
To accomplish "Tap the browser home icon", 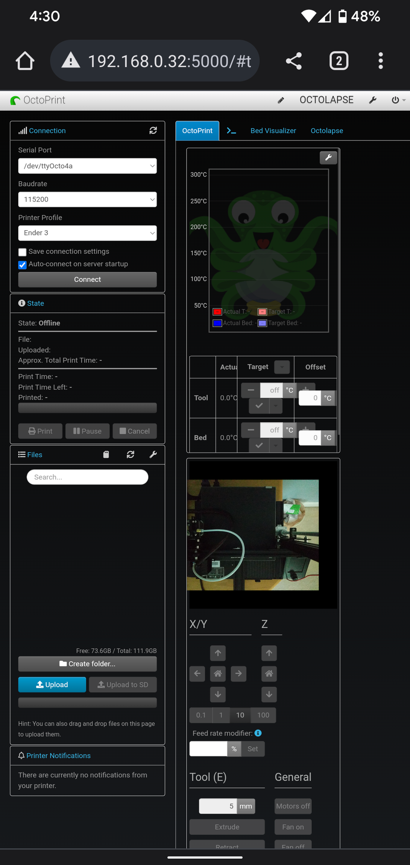I will pos(25,61).
